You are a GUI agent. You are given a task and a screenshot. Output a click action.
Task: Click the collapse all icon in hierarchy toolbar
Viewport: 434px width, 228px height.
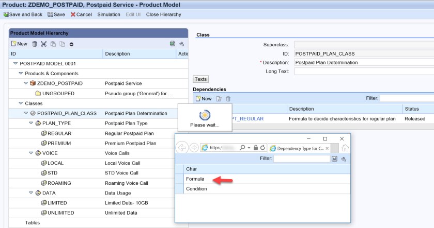pyautogui.click(x=71, y=44)
